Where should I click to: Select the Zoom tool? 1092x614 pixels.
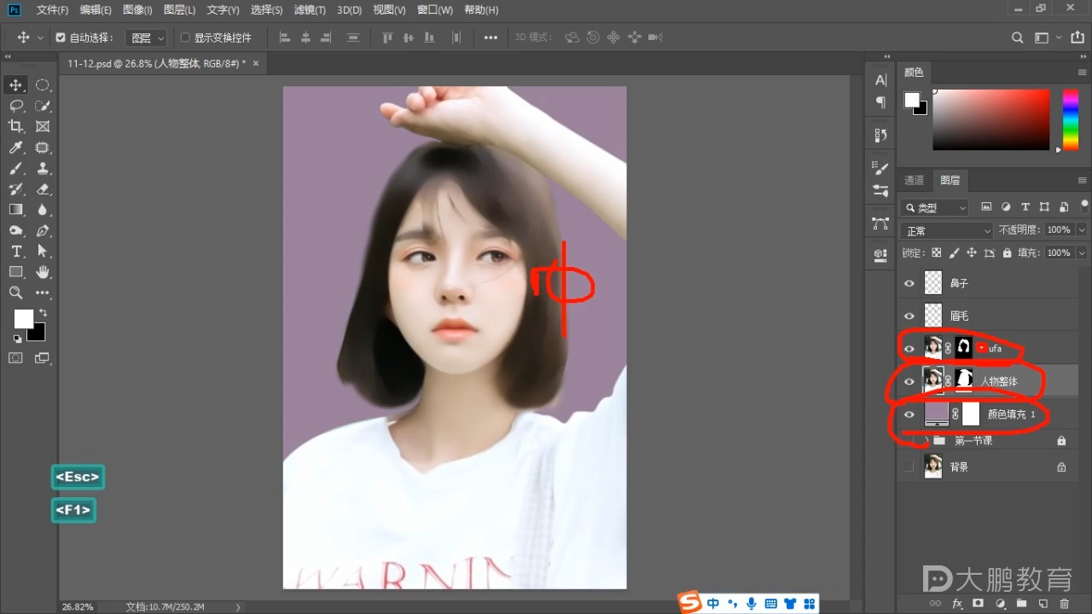click(x=16, y=293)
